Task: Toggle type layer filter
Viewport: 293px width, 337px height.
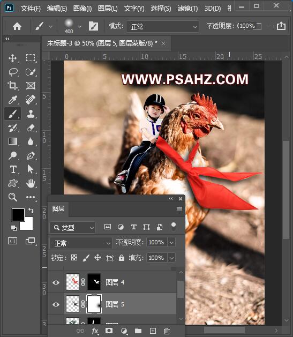Action: 133,227
